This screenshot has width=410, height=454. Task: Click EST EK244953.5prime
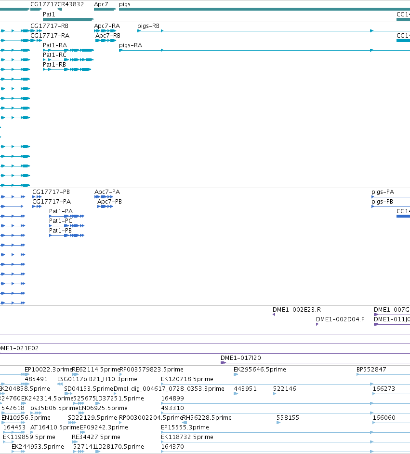pos(38,446)
